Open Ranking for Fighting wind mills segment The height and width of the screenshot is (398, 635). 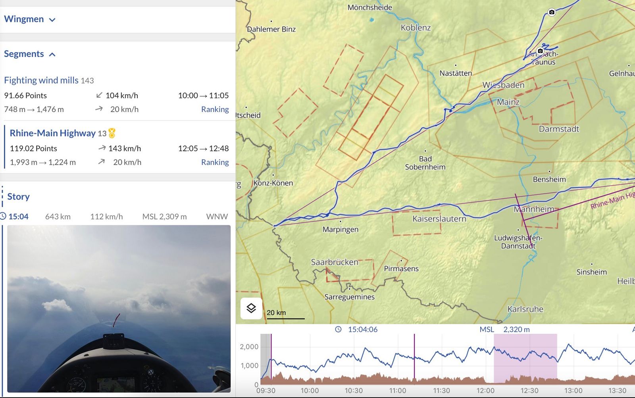[x=215, y=109]
